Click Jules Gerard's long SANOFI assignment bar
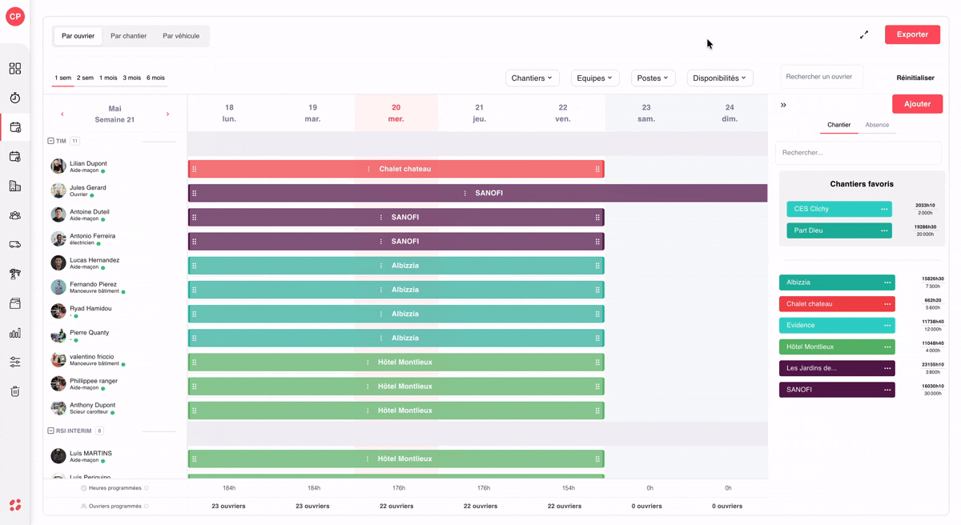961x525 pixels. [x=477, y=193]
